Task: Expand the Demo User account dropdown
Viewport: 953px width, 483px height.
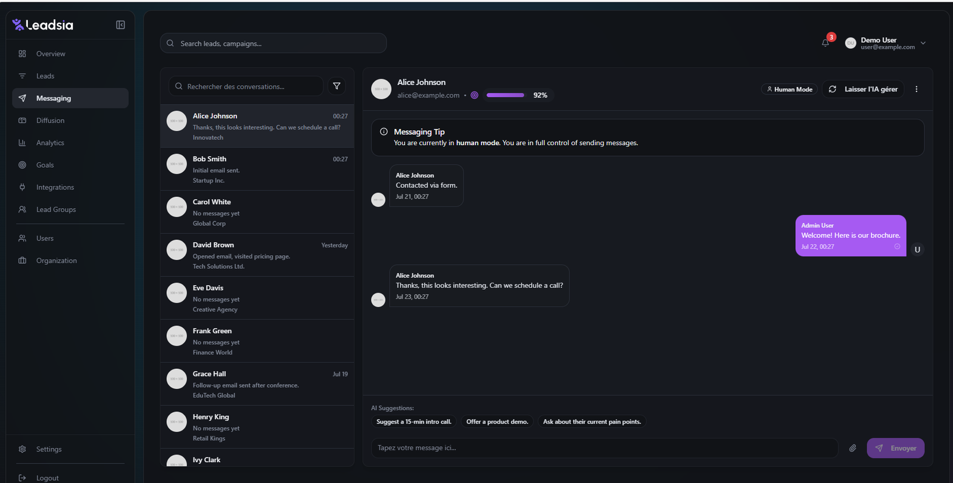Action: (923, 43)
